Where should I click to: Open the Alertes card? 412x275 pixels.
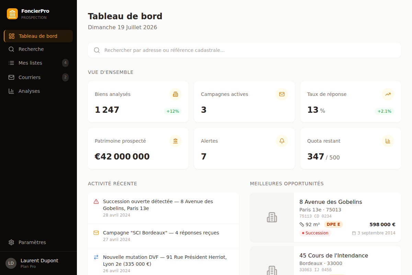(x=244, y=148)
